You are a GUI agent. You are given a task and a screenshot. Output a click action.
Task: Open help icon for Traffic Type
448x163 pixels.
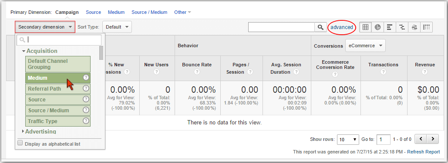[x=86, y=121]
